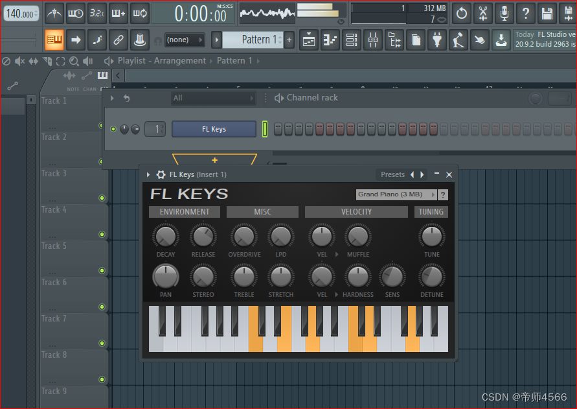Screen dimensions: 577x409
Task: Click the undo history icon
Action: pos(462,14)
